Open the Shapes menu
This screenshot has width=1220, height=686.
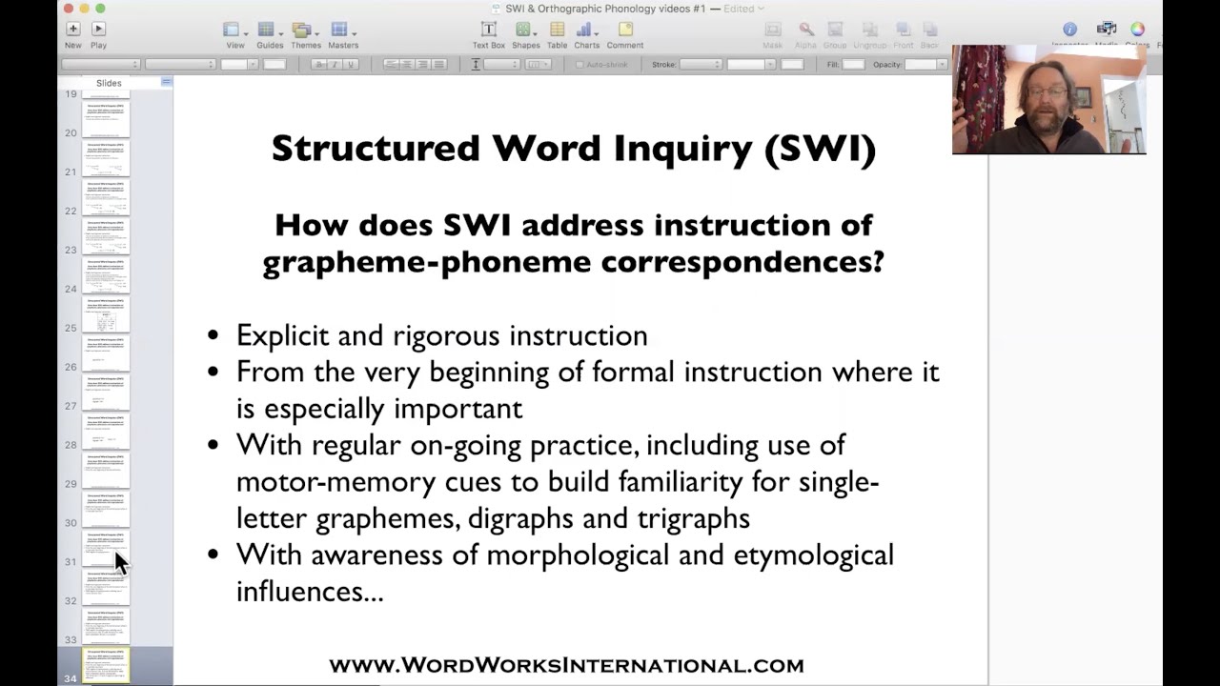525,35
